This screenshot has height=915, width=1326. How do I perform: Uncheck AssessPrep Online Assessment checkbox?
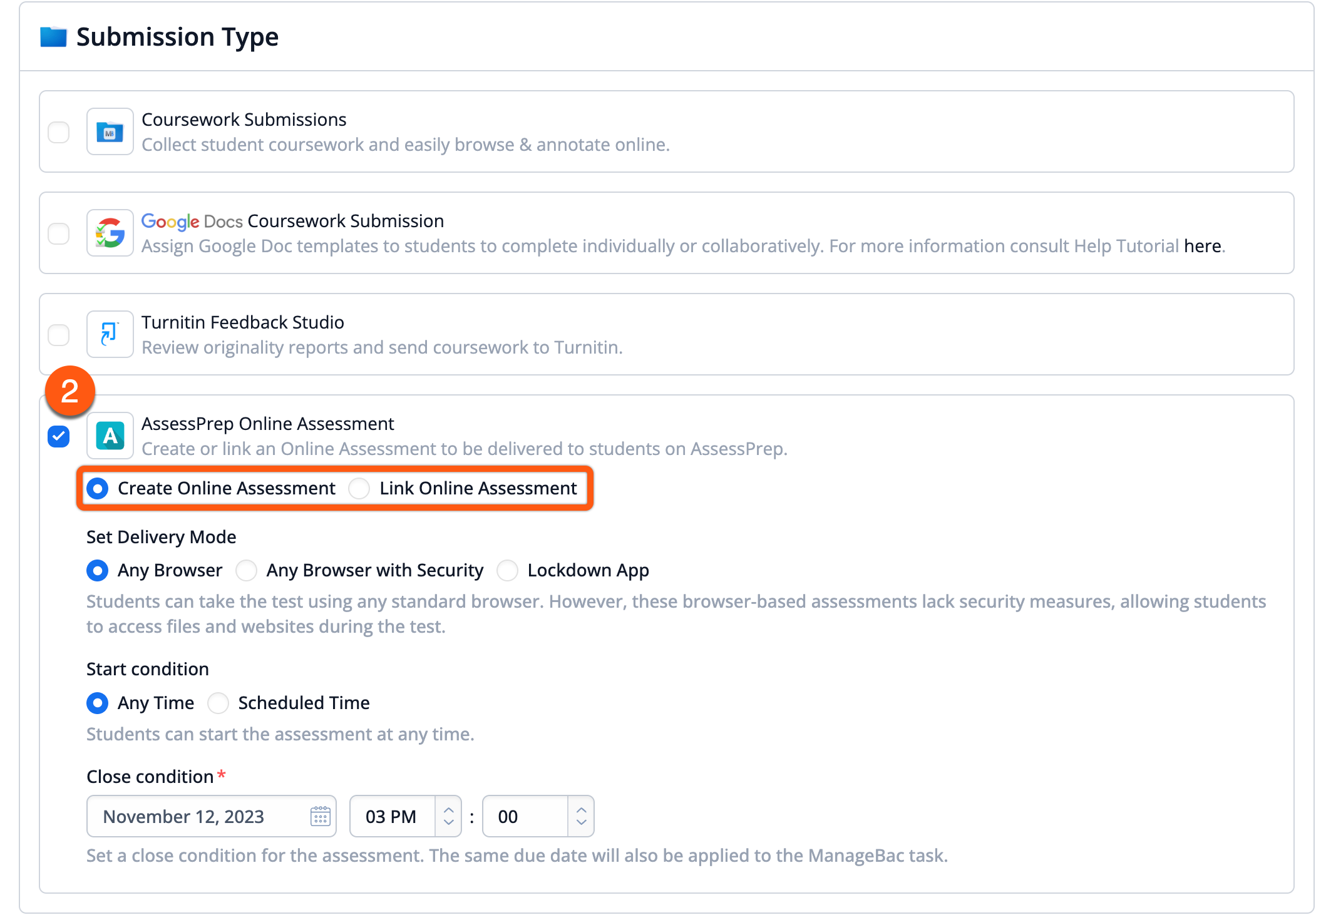point(59,436)
